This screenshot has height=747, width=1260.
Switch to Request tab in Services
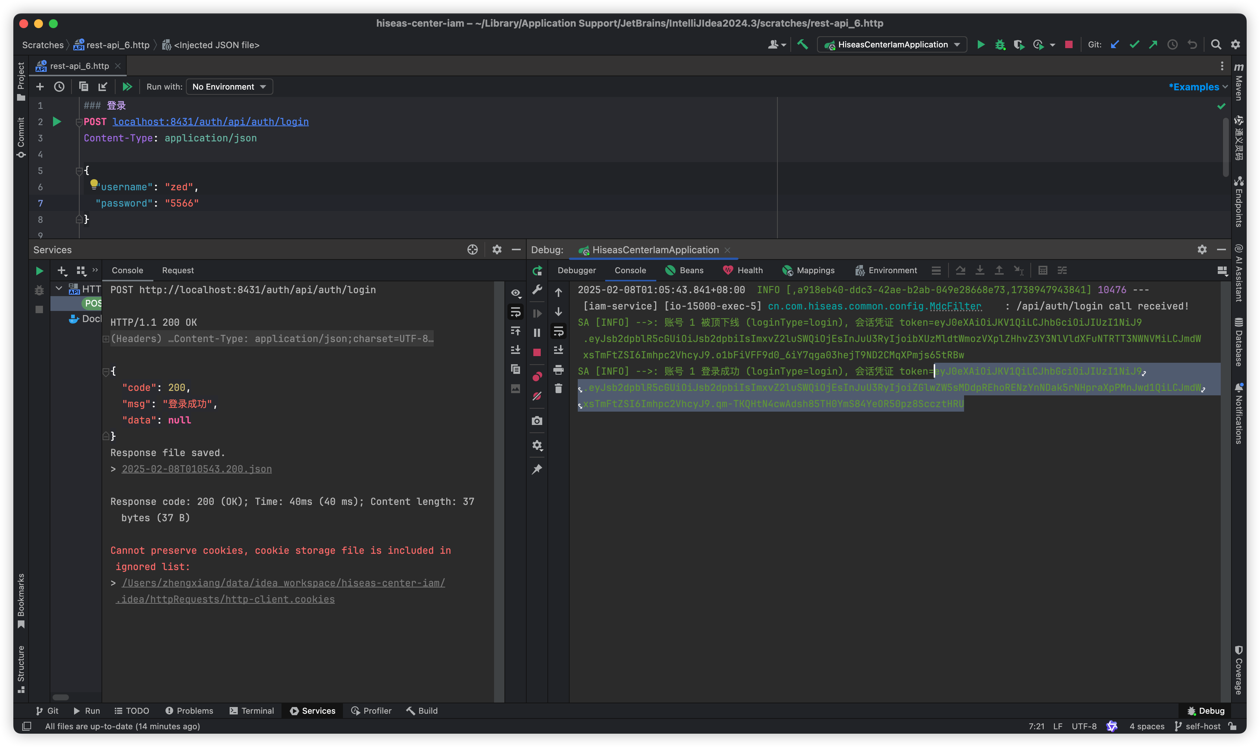pos(178,270)
